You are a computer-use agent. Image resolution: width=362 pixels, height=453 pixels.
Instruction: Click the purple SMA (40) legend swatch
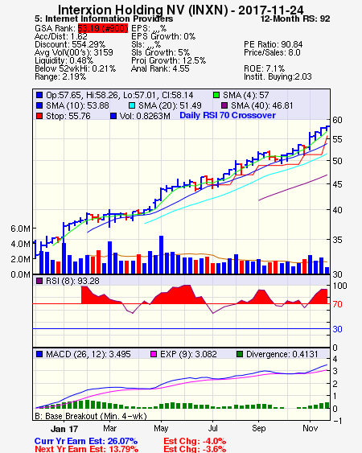224,105
